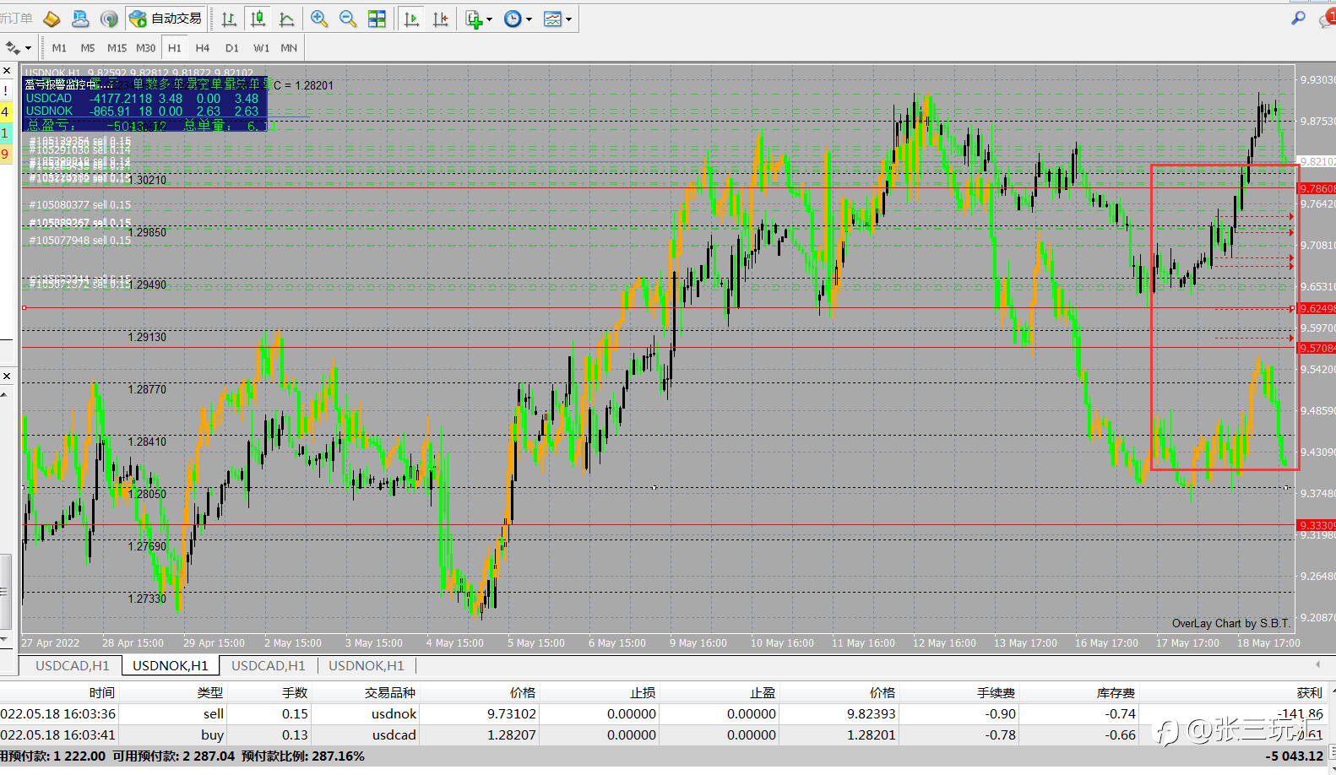The image size is (1336, 775).
Task: Open the templates dropdown
Action: pos(557,19)
